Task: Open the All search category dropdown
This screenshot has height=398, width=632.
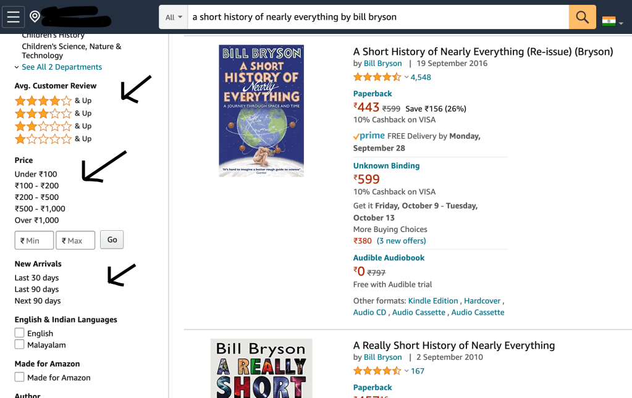Action: [x=174, y=17]
